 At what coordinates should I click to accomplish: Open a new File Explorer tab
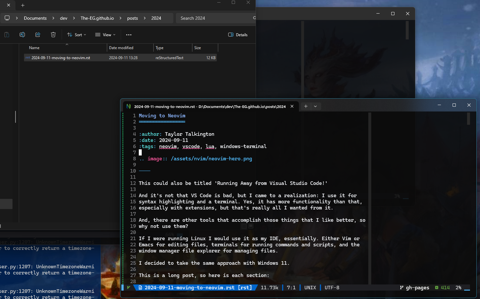(23, 5)
